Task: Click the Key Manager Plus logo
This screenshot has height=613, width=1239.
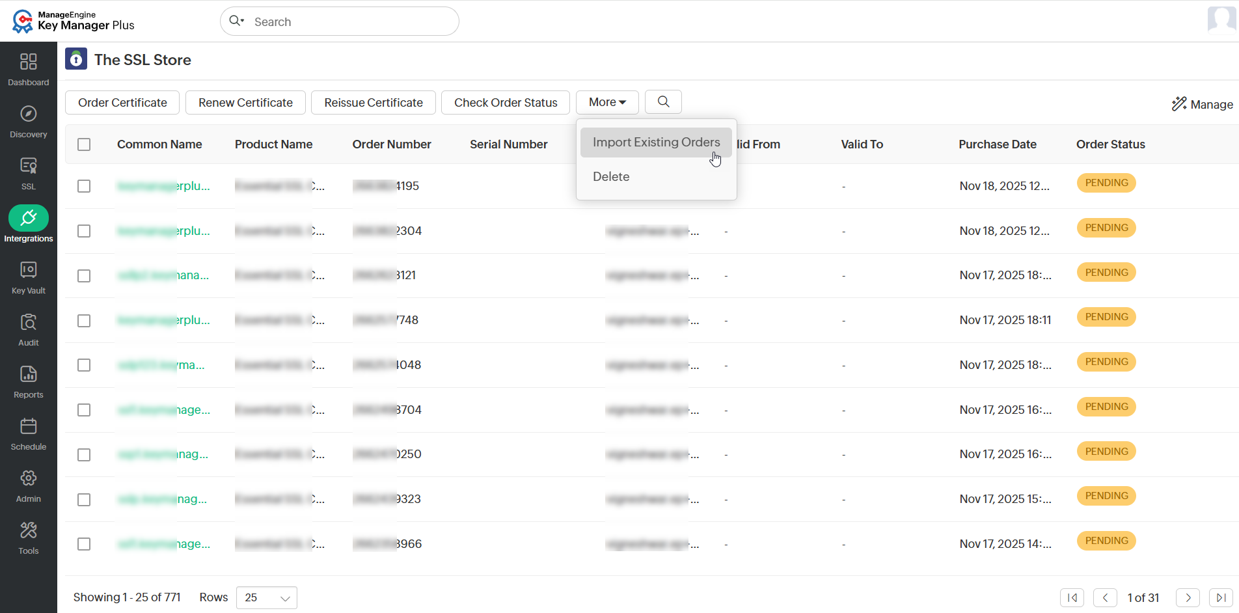Action: tap(73, 21)
